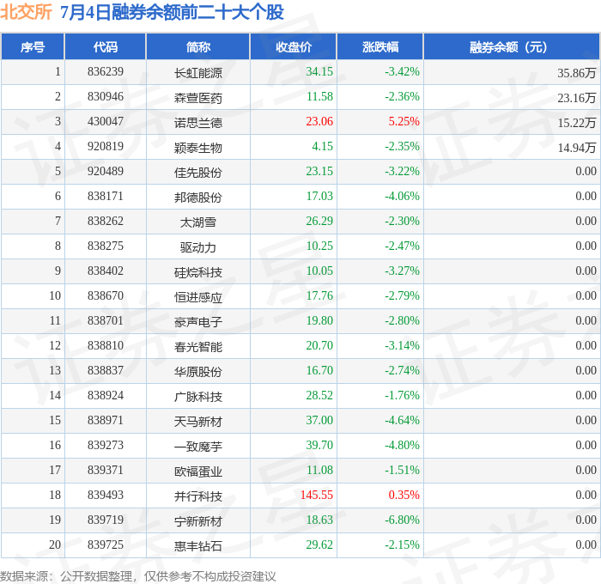Click the change value -1.76%
The width and height of the screenshot is (601, 584).
[402, 396]
